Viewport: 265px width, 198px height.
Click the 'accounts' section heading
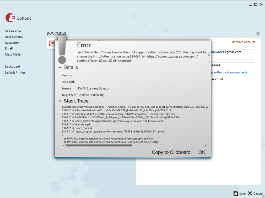click(56, 33)
